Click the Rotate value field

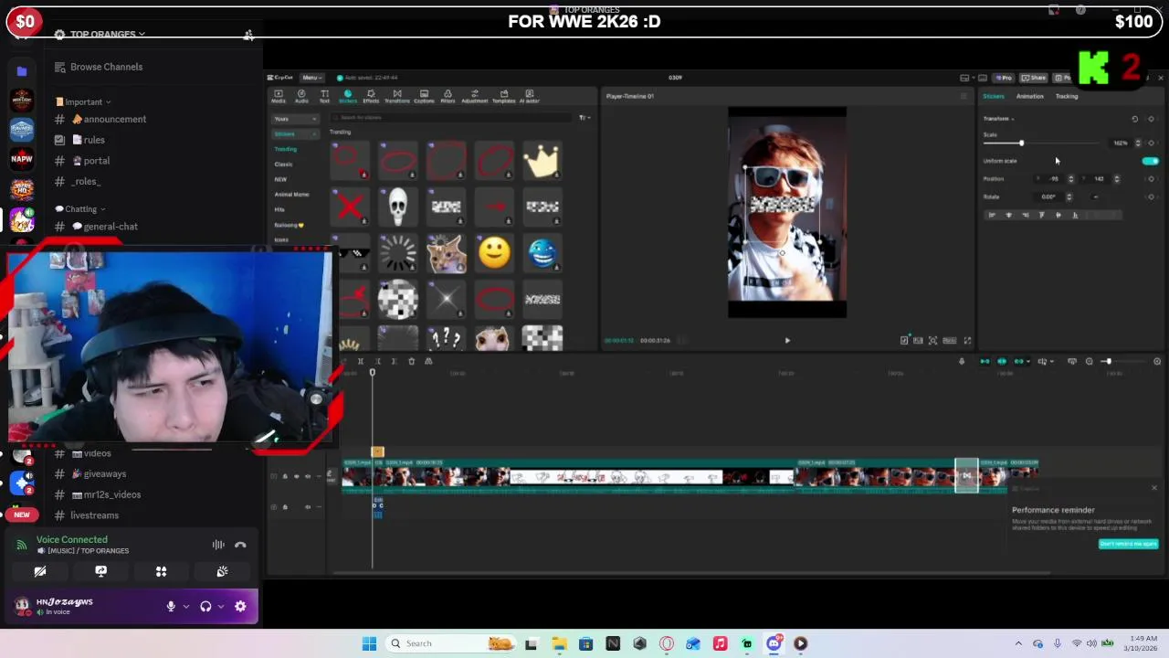pyautogui.click(x=1049, y=196)
